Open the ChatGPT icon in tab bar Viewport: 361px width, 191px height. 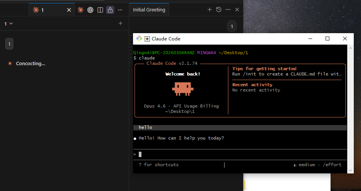[90, 10]
